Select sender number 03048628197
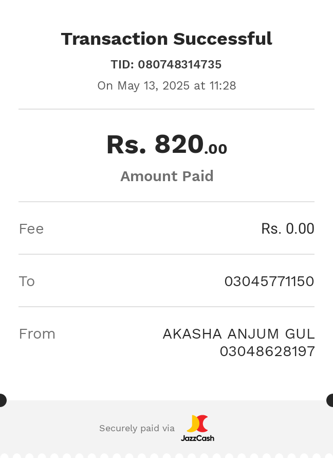 (267, 351)
